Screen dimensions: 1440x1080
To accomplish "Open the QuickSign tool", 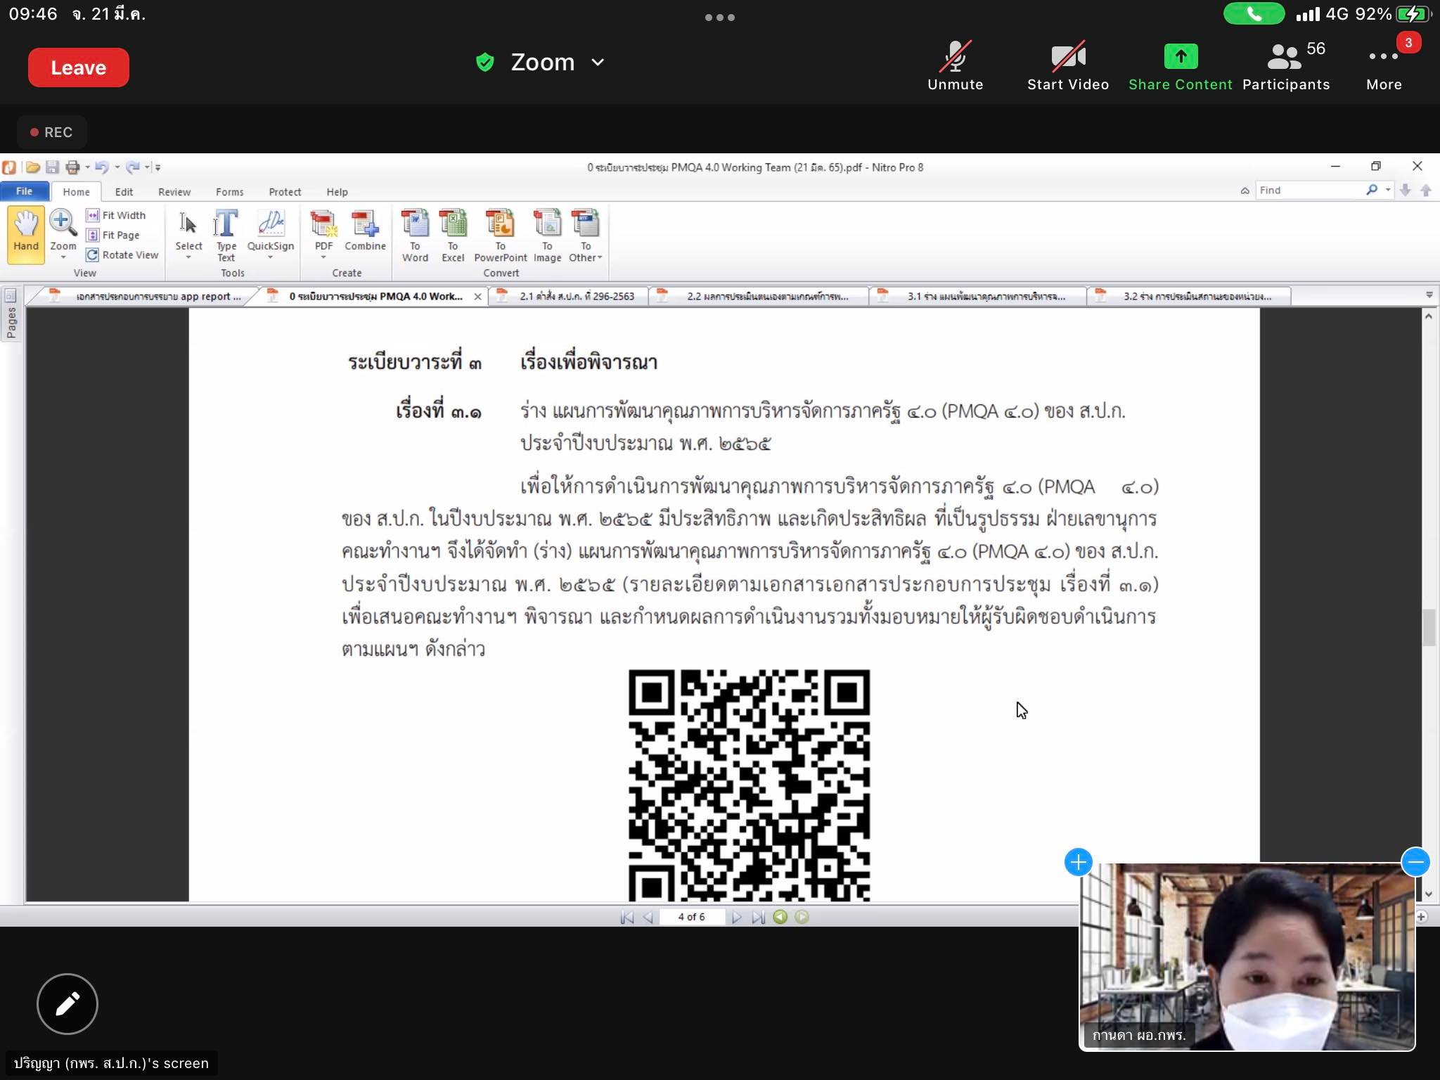I will pyautogui.click(x=271, y=231).
